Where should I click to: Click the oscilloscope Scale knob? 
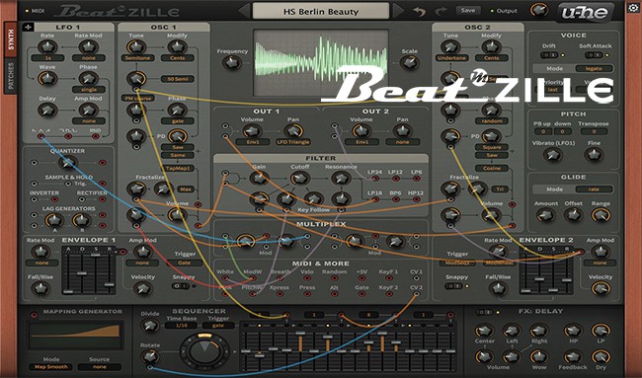click(409, 62)
